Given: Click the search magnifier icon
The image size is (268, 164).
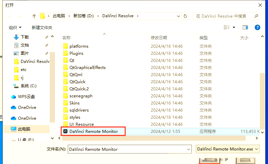Looking at the screenshot, I should click(256, 16).
